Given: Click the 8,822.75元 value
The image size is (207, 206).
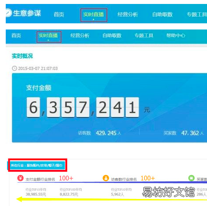Looking at the screenshot, I should 69,195.
